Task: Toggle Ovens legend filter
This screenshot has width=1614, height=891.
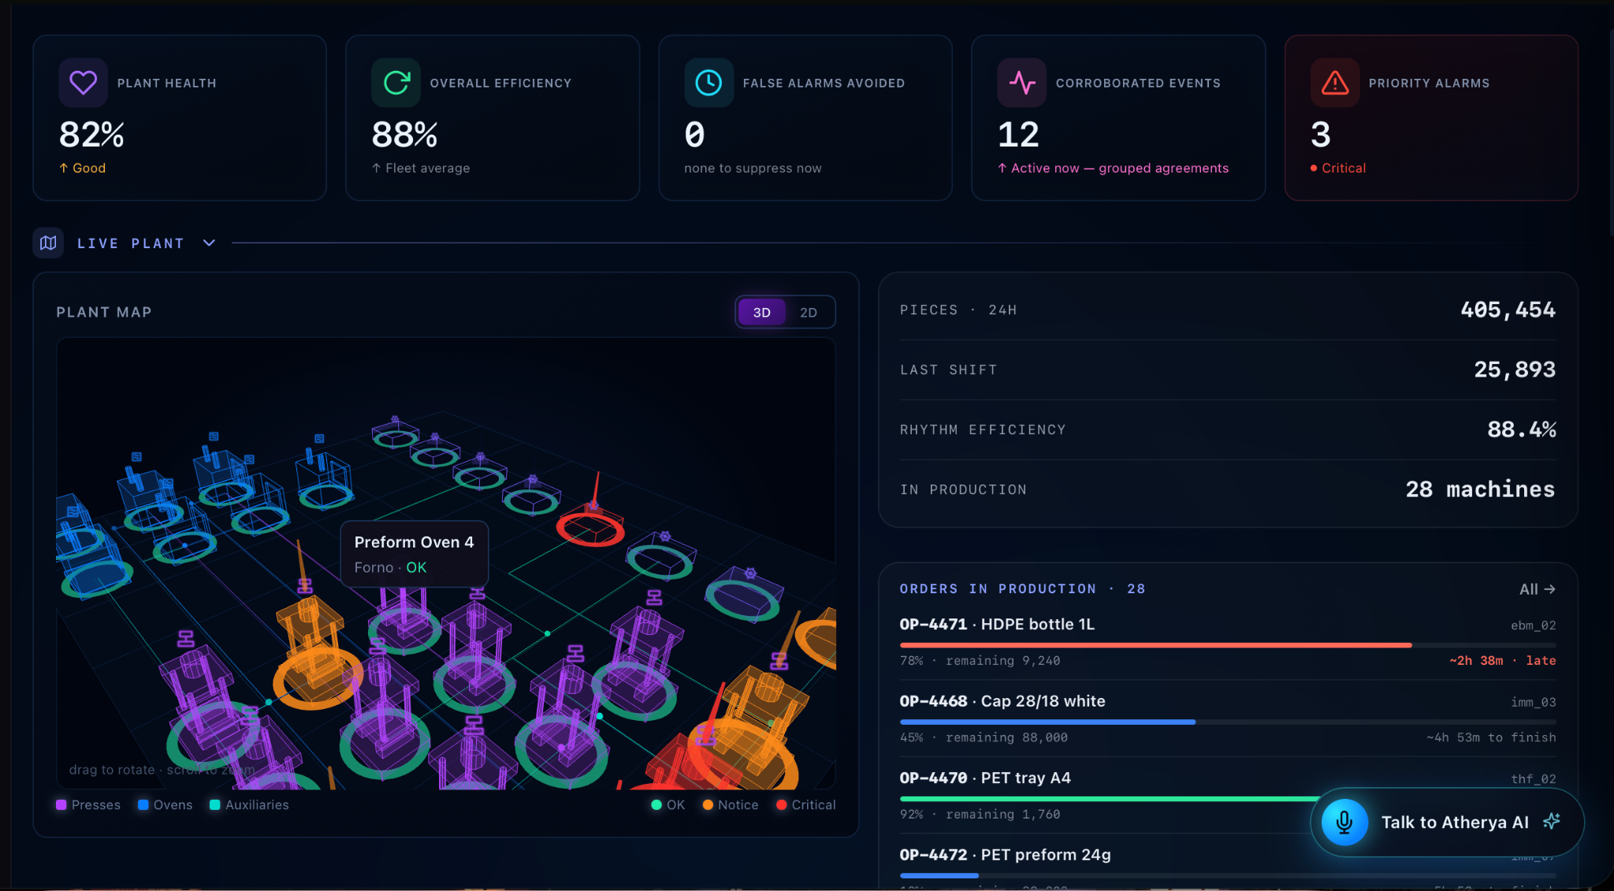Action: [x=165, y=804]
